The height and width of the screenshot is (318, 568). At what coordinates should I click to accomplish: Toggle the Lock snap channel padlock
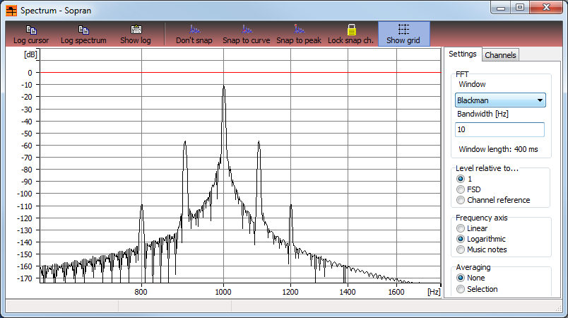(x=351, y=30)
